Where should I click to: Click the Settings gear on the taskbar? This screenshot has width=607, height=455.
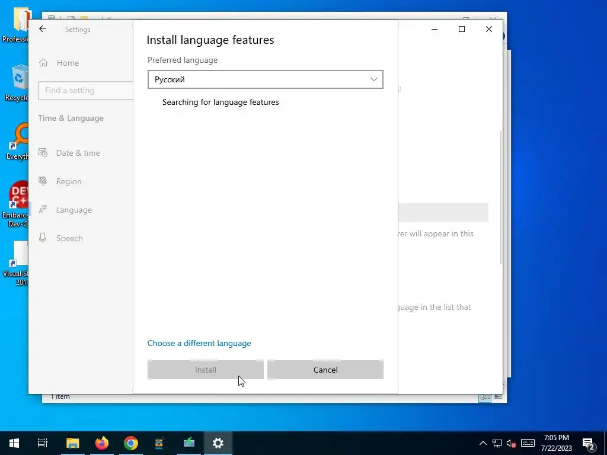(x=218, y=443)
